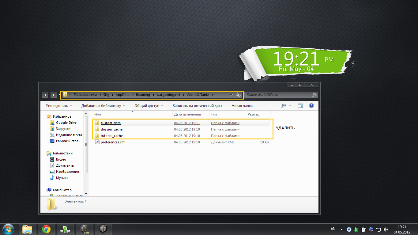Viewport: 418px width, 235px height.
Task: Open the Общий доступ dropdown
Action: coord(149,106)
